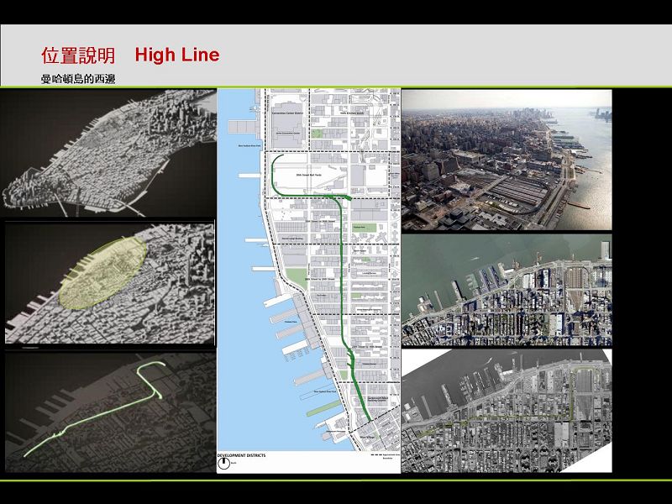Select the grayscale satellite image
Image resolution: width=672 pixels, height=504 pixels.
[x=507, y=412]
